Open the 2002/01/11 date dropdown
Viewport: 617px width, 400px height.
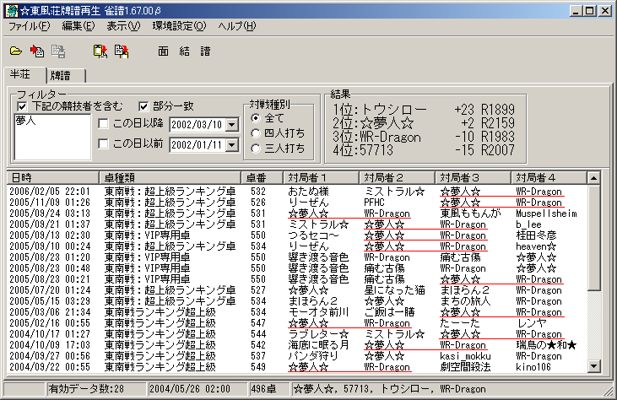[231, 144]
